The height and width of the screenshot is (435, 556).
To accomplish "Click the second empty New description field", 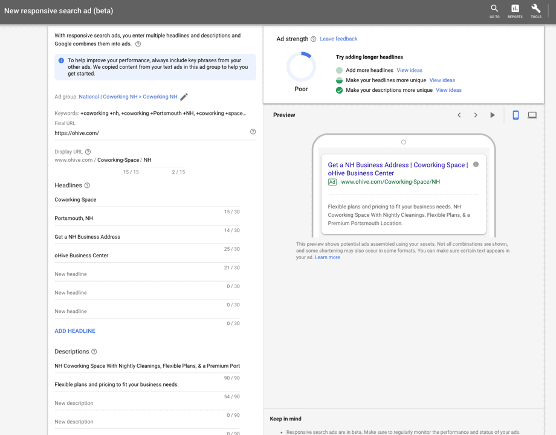I will click(147, 422).
